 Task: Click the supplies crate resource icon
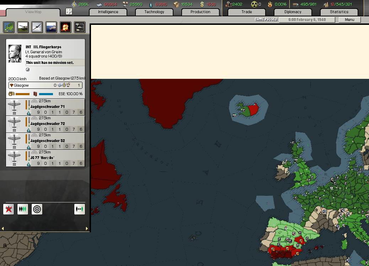coord(176,4)
